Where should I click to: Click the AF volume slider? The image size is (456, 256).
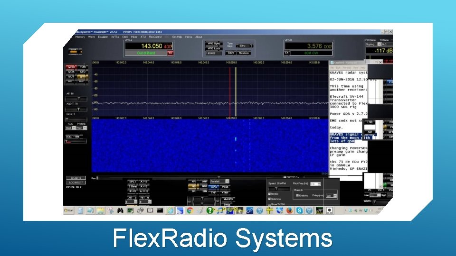(x=76, y=99)
